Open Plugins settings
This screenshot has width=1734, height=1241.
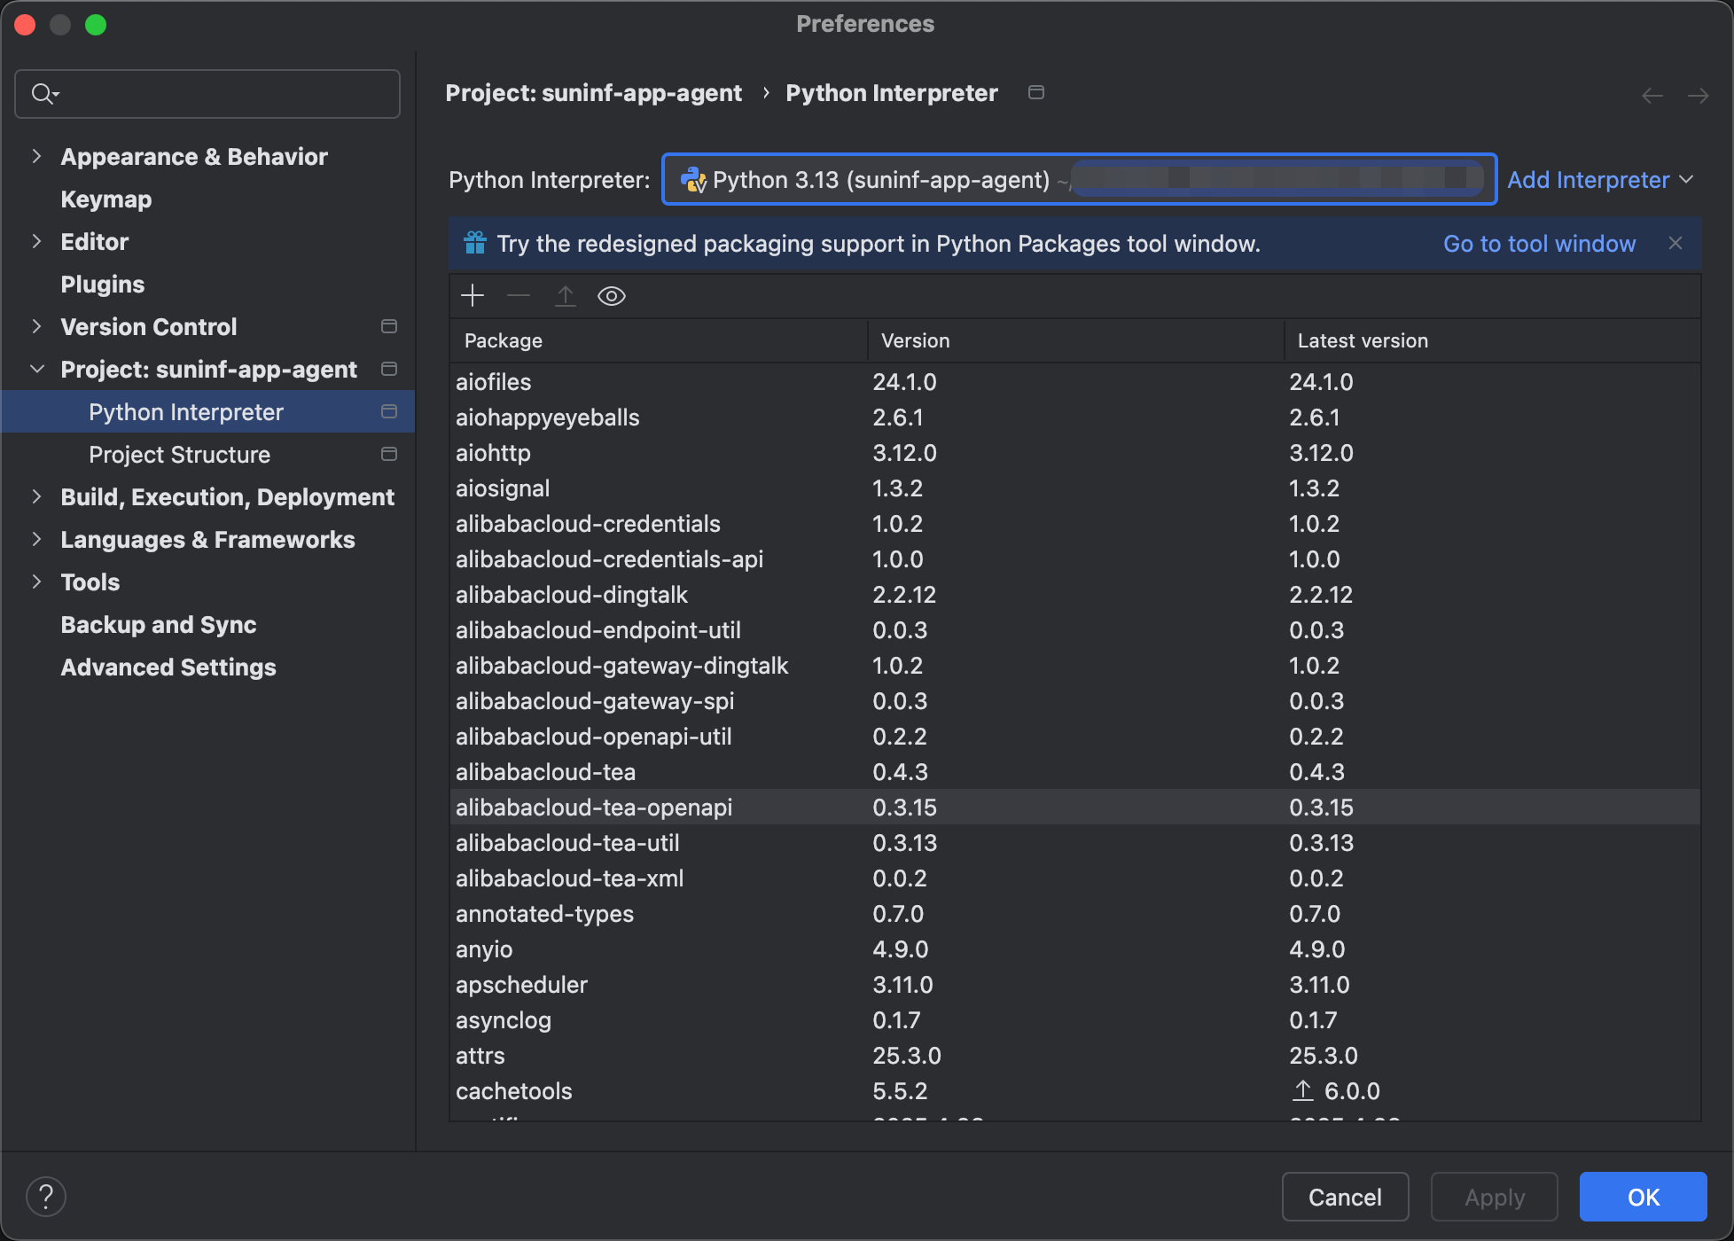click(x=103, y=284)
